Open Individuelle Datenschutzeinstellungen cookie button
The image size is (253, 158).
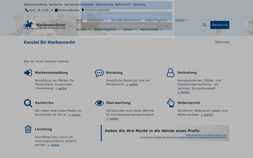pyautogui.click(x=126, y=26)
